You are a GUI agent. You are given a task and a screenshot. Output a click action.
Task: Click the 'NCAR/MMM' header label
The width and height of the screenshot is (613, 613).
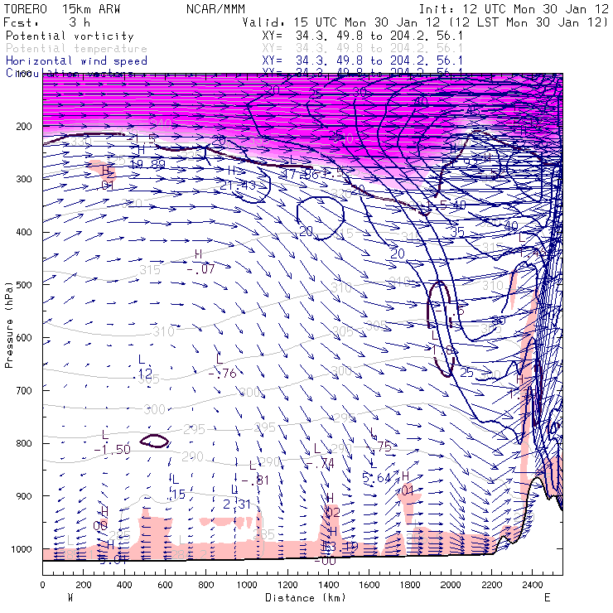pos(216,8)
